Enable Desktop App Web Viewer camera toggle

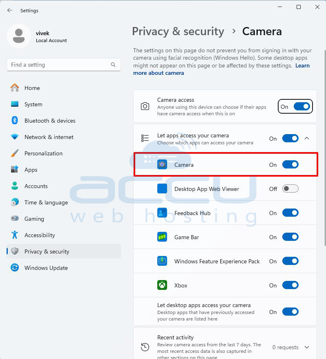tap(290, 189)
